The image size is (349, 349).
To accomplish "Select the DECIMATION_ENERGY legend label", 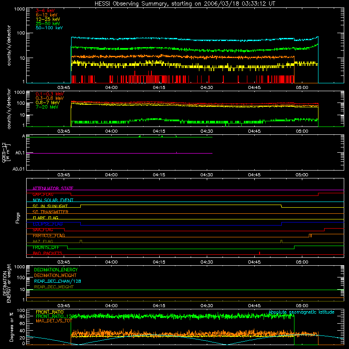I will [x=56, y=270].
